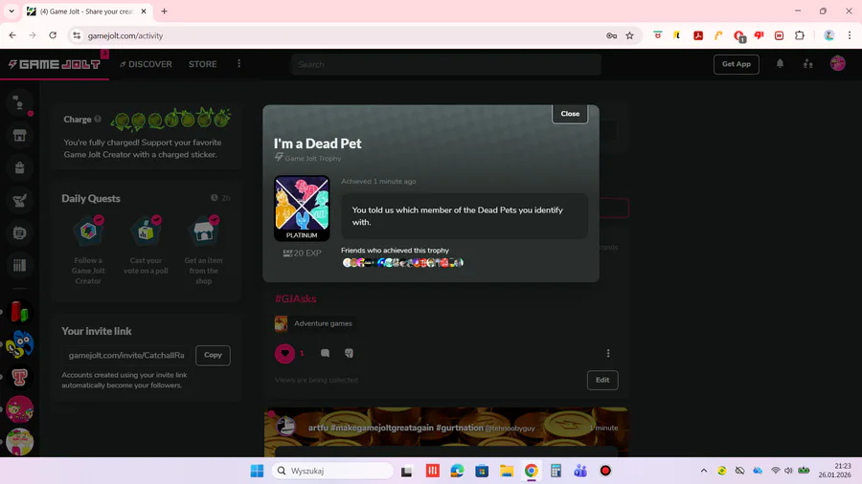Click the friends avatars who achieved trophy
862x484 pixels.
tap(402, 263)
